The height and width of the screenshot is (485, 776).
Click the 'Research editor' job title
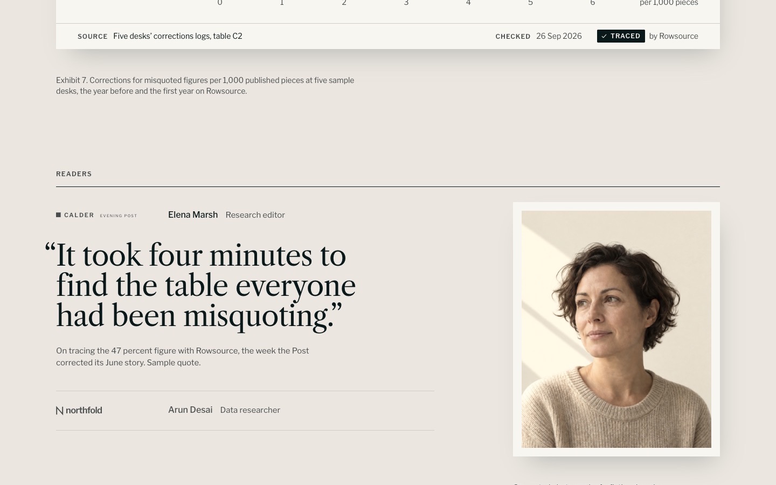tap(255, 215)
